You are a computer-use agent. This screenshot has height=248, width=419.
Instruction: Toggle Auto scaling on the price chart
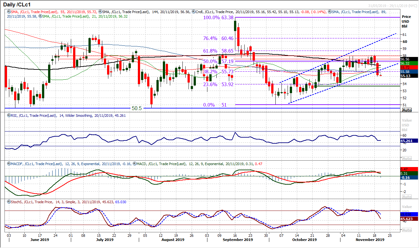click(x=406, y=110)
